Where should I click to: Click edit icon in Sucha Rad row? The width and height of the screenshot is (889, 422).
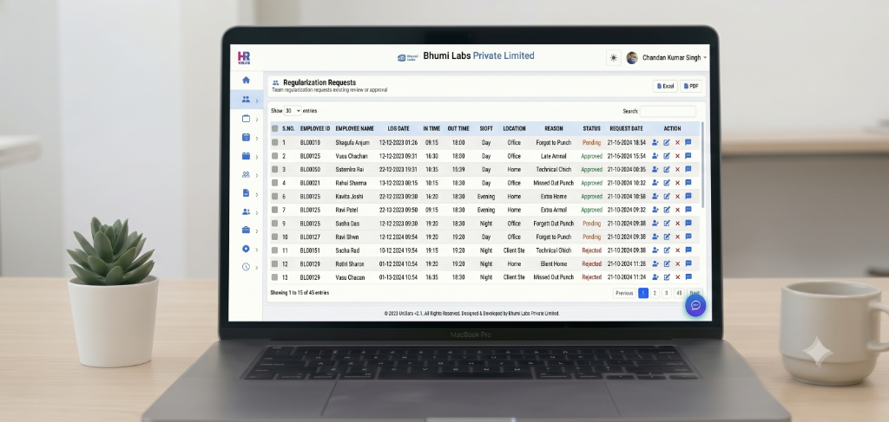coord(667,250)
